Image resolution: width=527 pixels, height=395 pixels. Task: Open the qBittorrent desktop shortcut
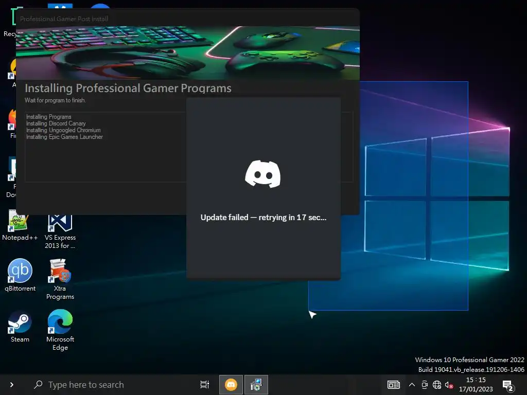click(x=20, y=276)
